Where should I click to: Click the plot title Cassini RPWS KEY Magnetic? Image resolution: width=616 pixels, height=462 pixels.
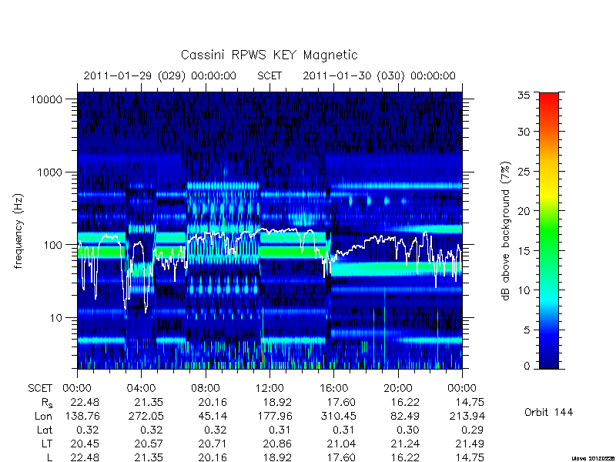pos(269,55)
